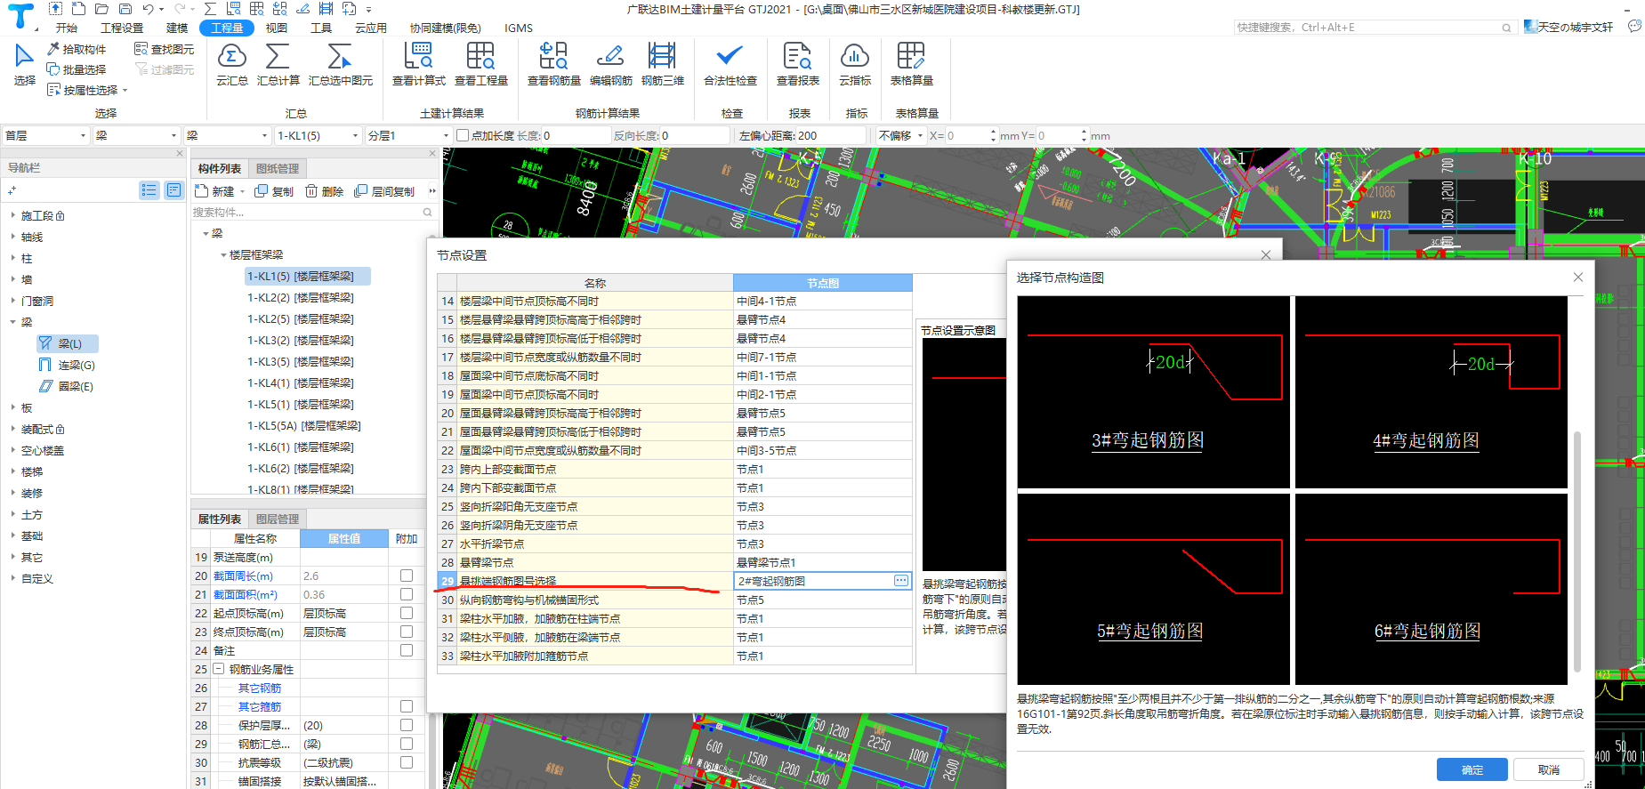This screenshot has width=1645, height=789.
Task: Collapse 钢筋业务属性 group in row 25
Action: pyautogui.click(x=219, y=669)
